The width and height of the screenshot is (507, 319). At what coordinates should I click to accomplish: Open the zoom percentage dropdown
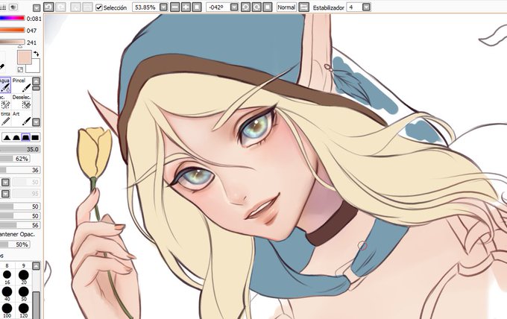[x=163, y=7]
